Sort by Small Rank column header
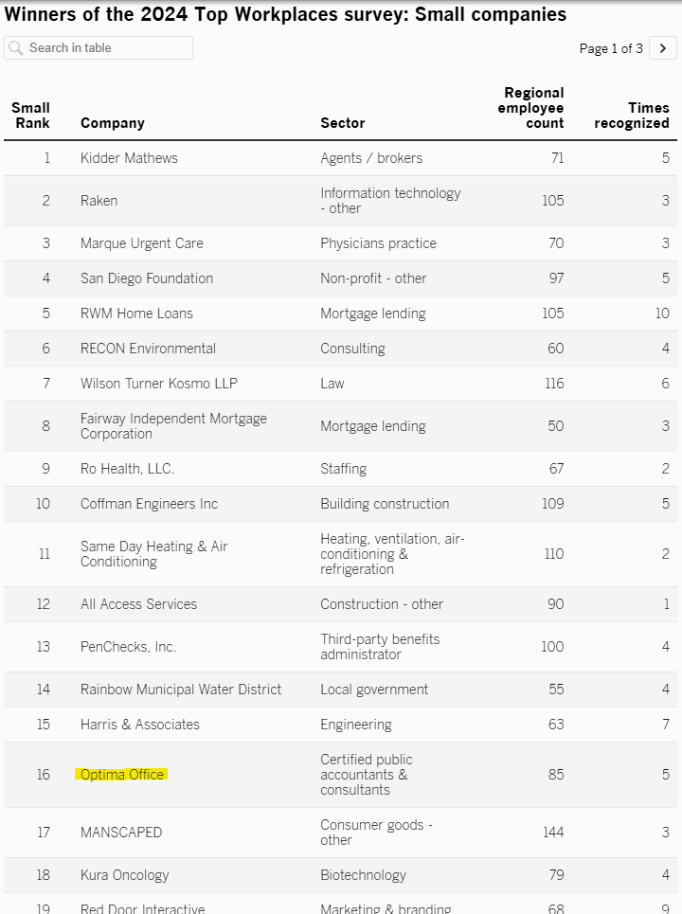The height and width of the screenshot is (914, 682). (31, 116)
